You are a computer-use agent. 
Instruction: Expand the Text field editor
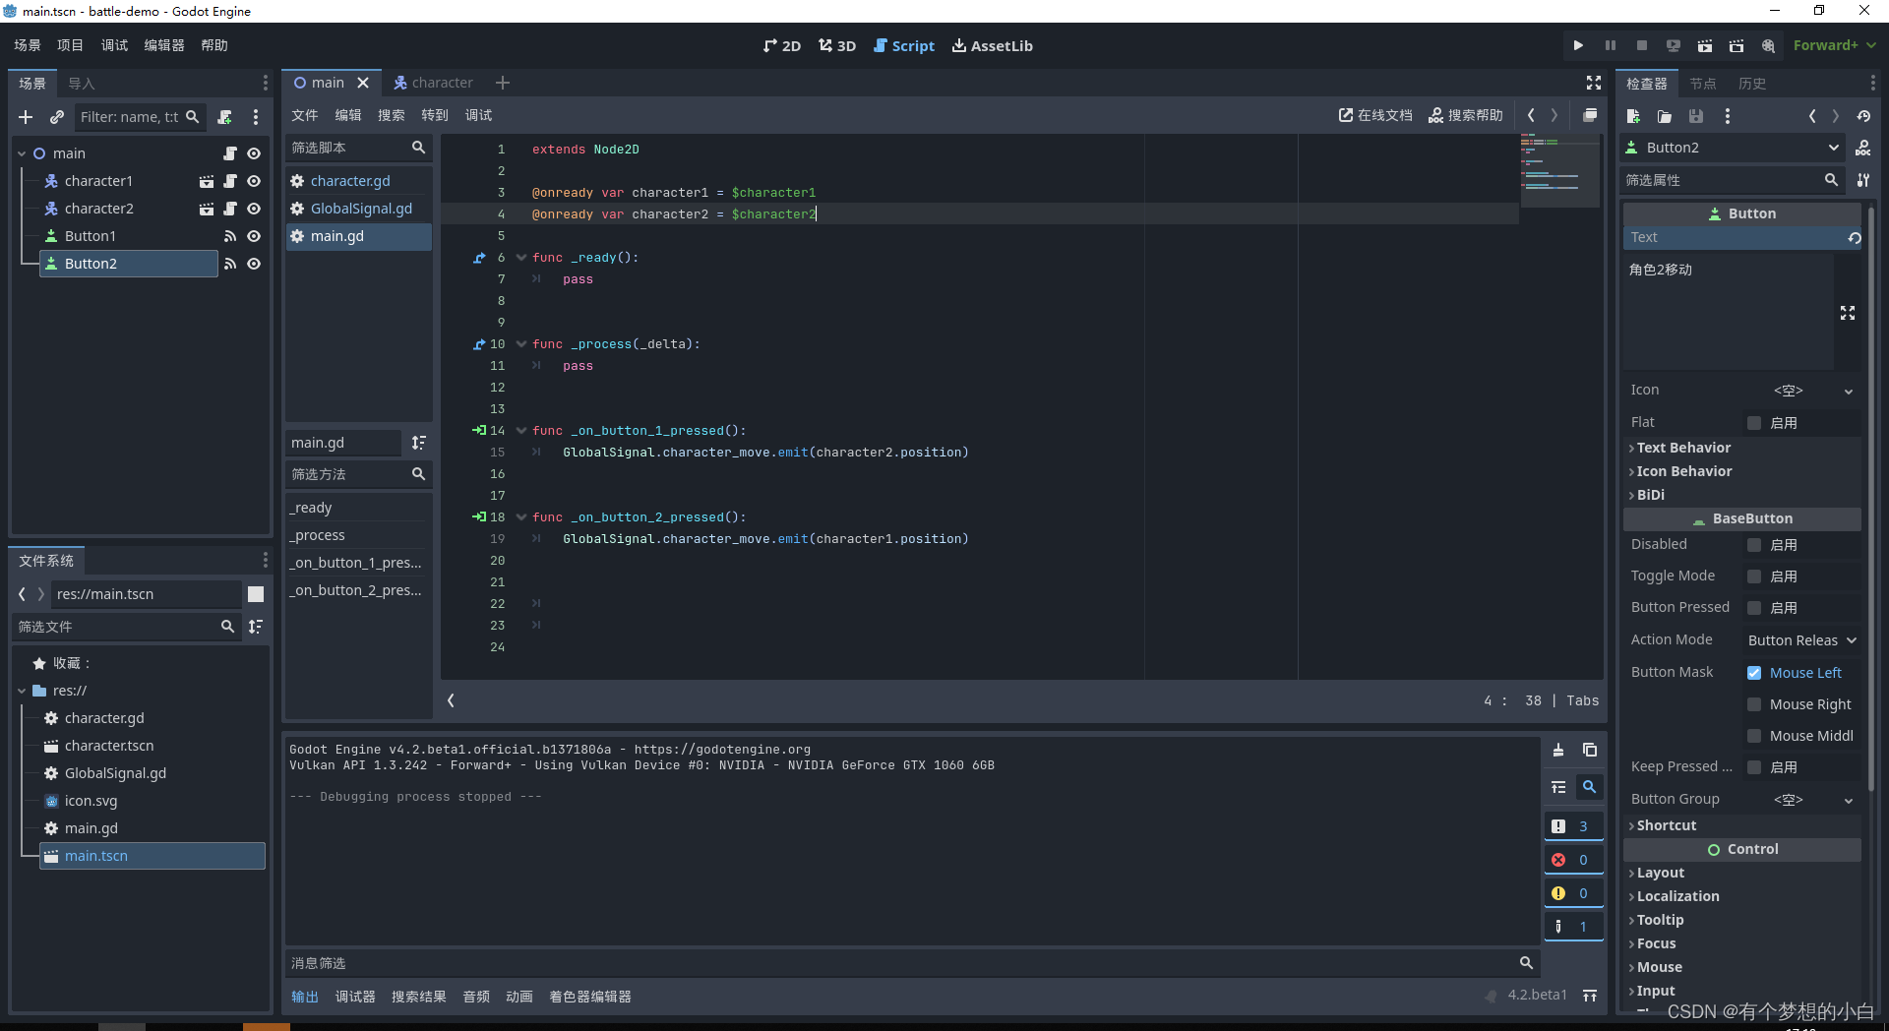tap(1848, 313)
